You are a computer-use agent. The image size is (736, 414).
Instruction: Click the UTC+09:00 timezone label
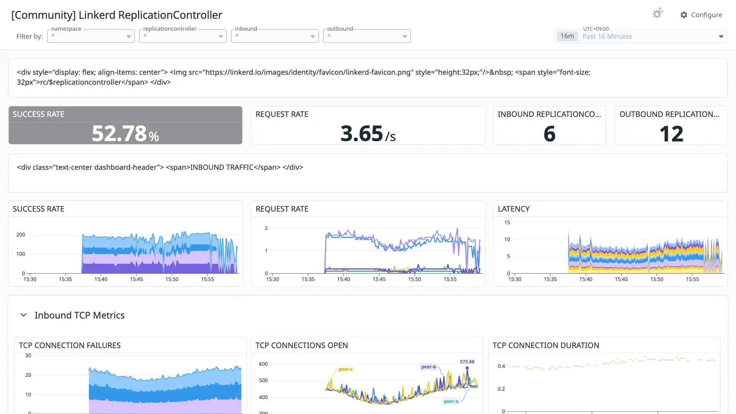(x=596, y=29)
